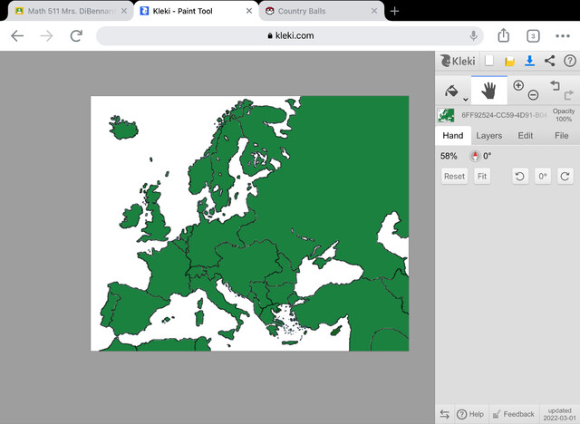Zoom in with the plus magnifier icon
This screenshot has height=424, width=580.
pos(518,85)
